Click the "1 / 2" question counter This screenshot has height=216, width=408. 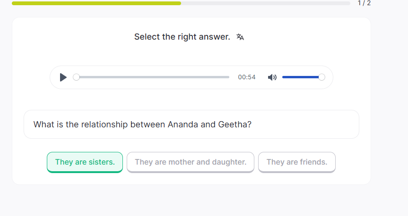click(x=364, y=3)
